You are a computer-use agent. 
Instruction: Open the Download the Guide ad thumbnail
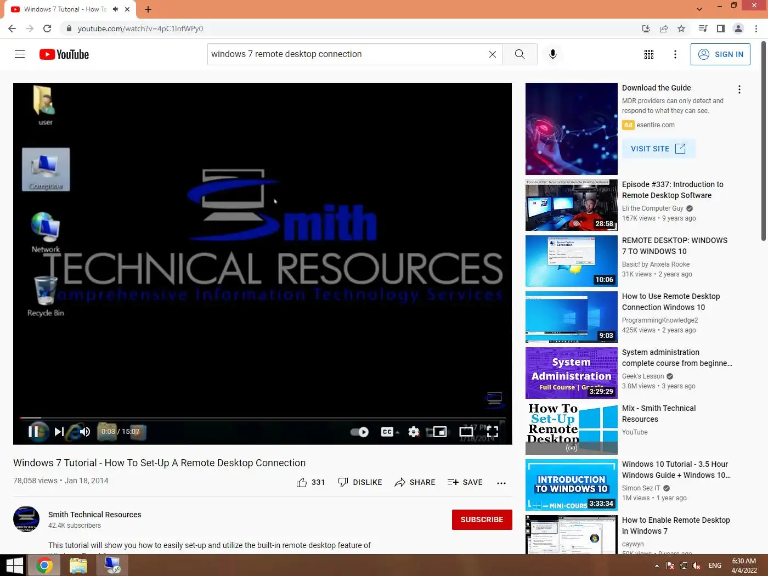coord(572,129)
